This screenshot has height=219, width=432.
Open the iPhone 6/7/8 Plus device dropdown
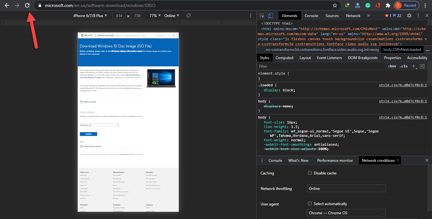90,15
